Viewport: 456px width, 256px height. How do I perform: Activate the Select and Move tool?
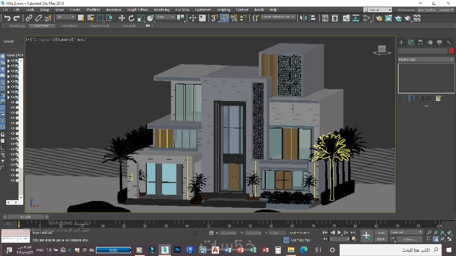tap(122, 18)
